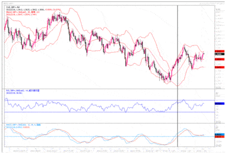Click the lower RSI oversold horizontal line
The height and width of the screenshot is (158, 226).
(107, 112)
